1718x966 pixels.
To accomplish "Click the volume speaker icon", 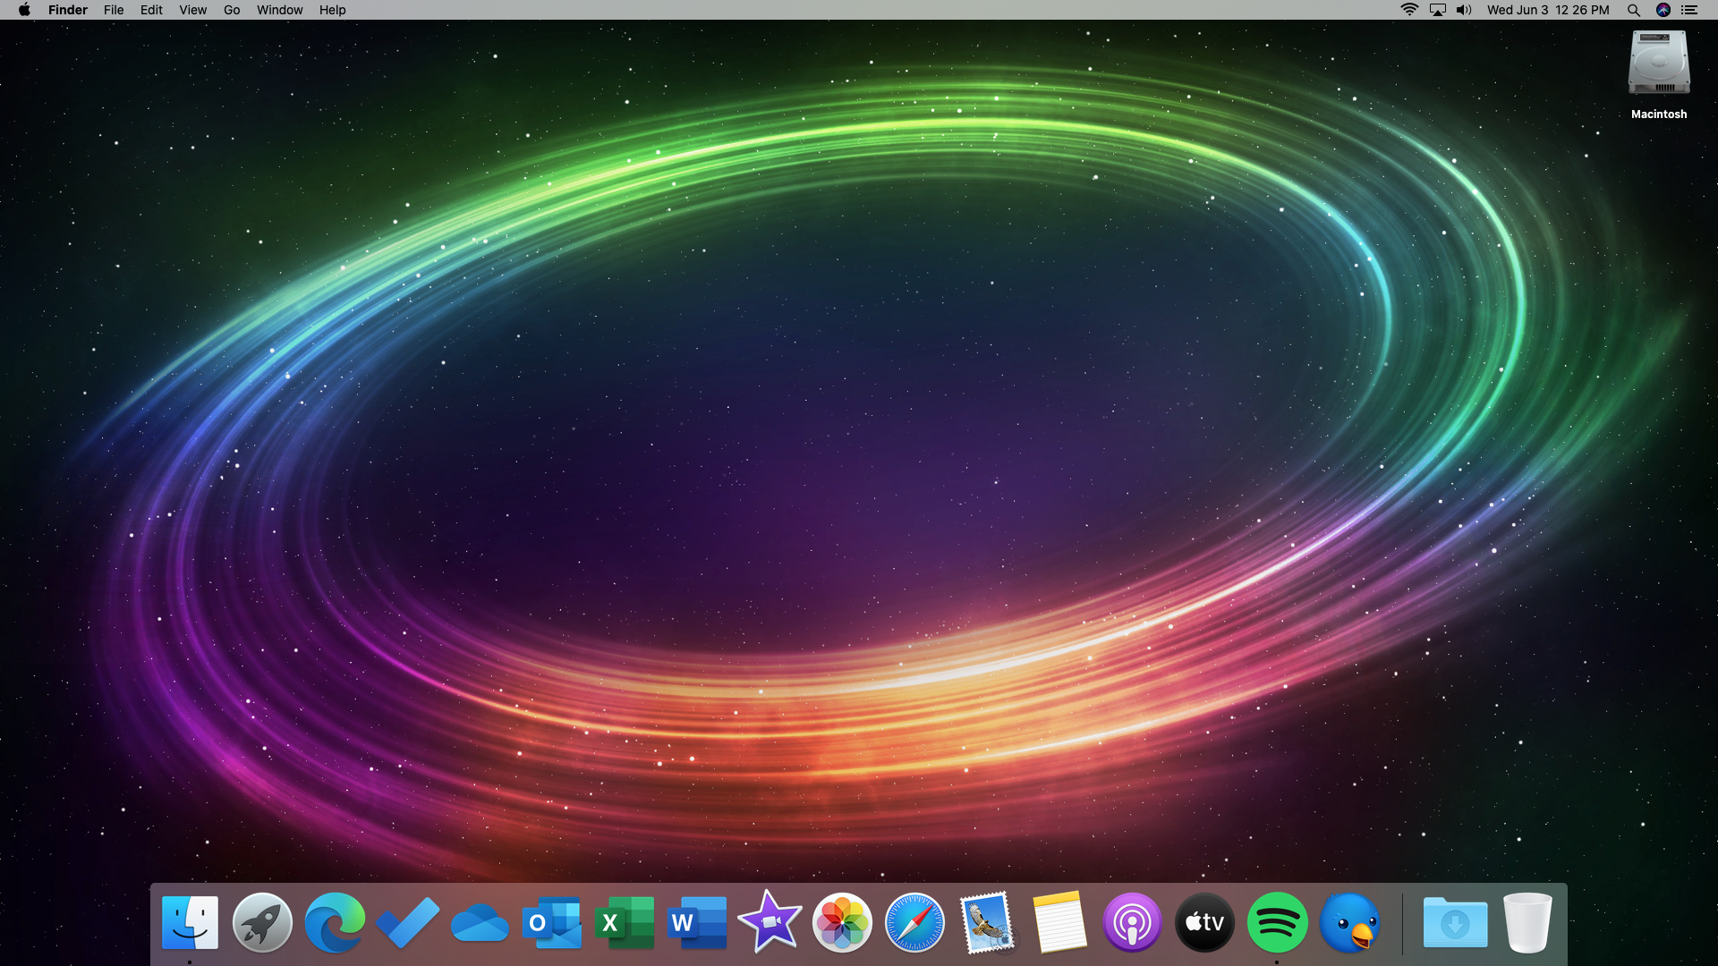I will click(x=1464, y=10).
